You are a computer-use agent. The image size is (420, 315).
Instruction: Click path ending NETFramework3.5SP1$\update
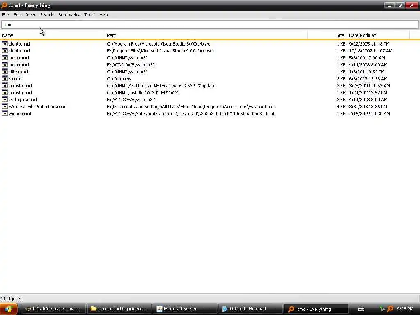point(161,85)
